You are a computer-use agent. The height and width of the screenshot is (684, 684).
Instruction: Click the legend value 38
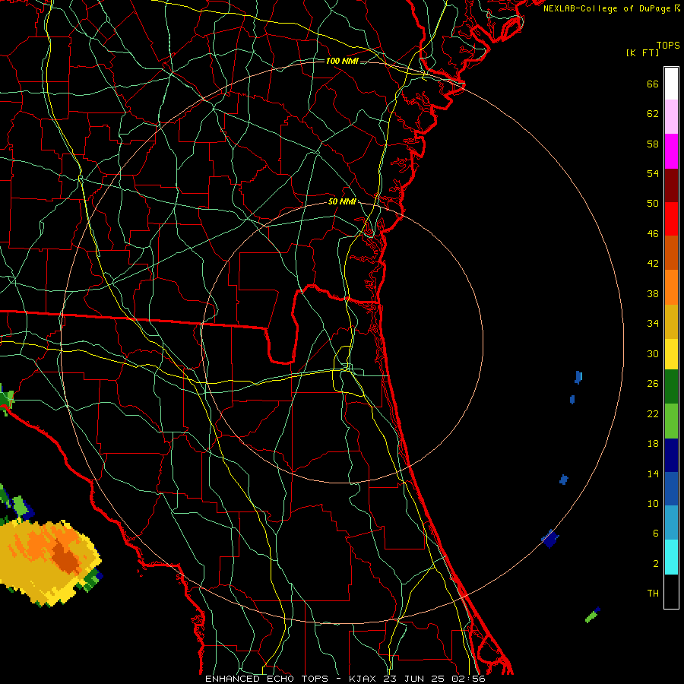653,293
